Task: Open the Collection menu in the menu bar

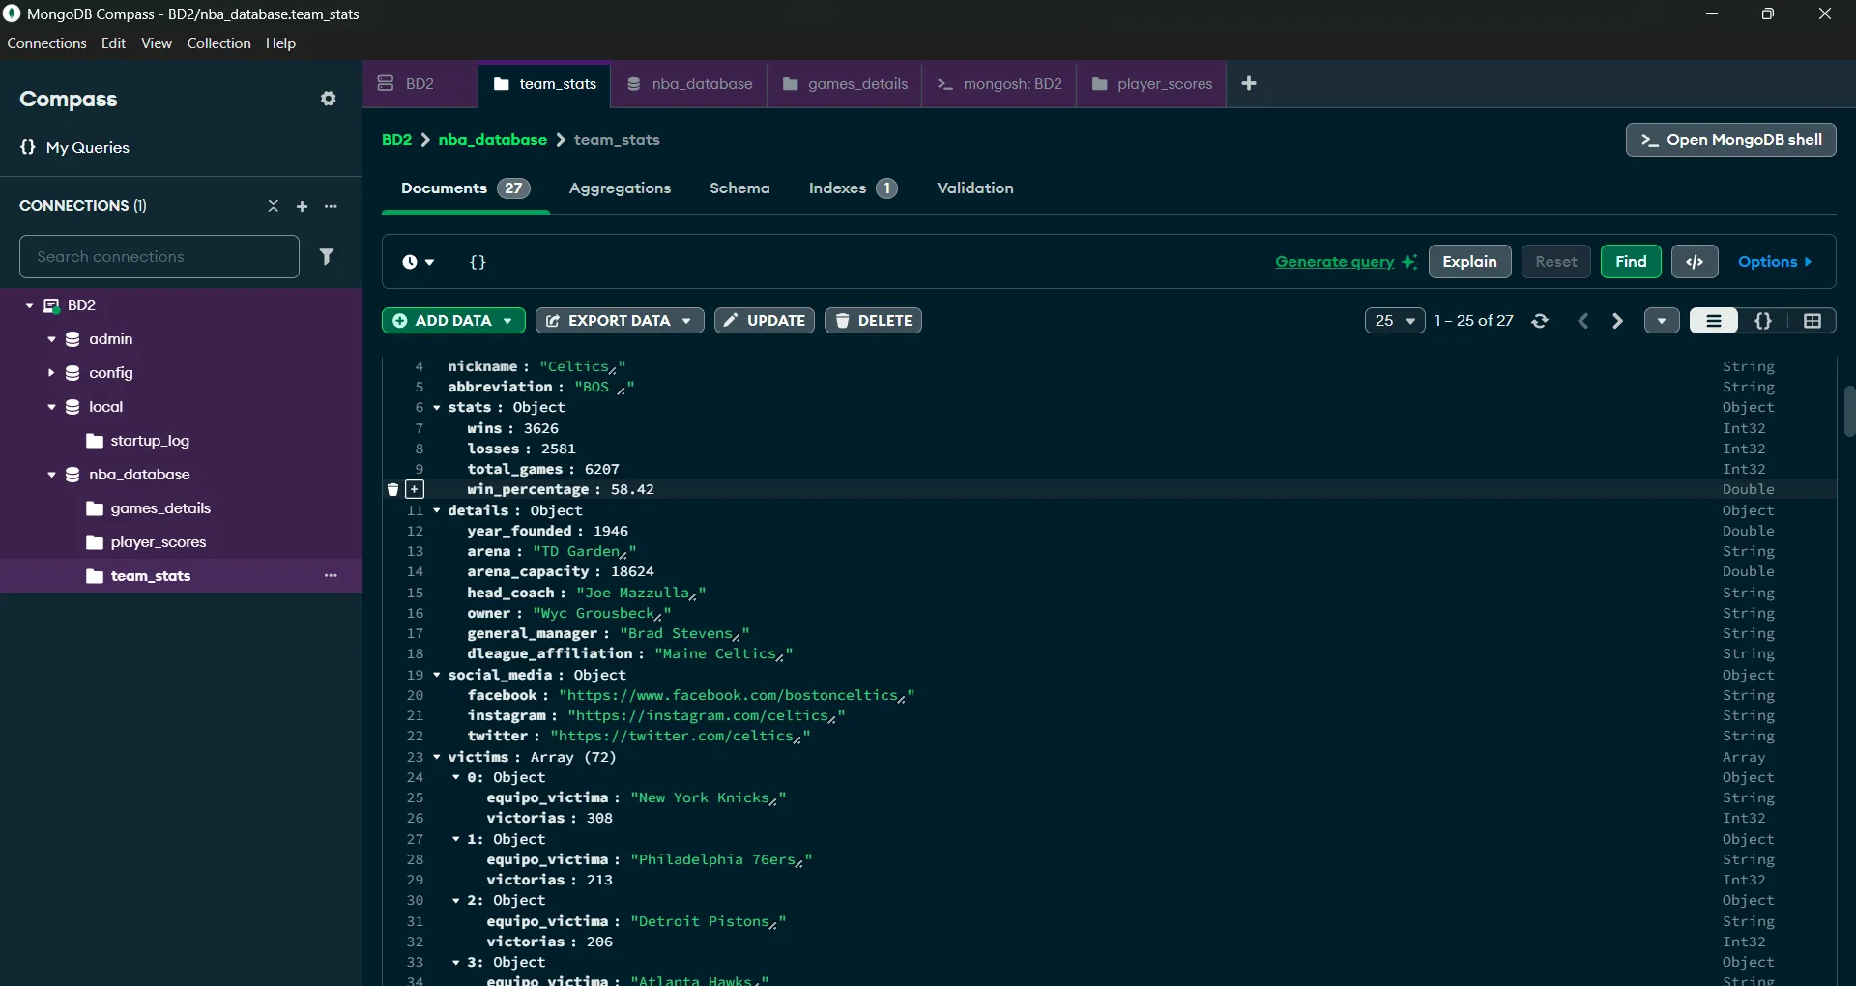Action: pyautogui.click(x=218, y=43)
